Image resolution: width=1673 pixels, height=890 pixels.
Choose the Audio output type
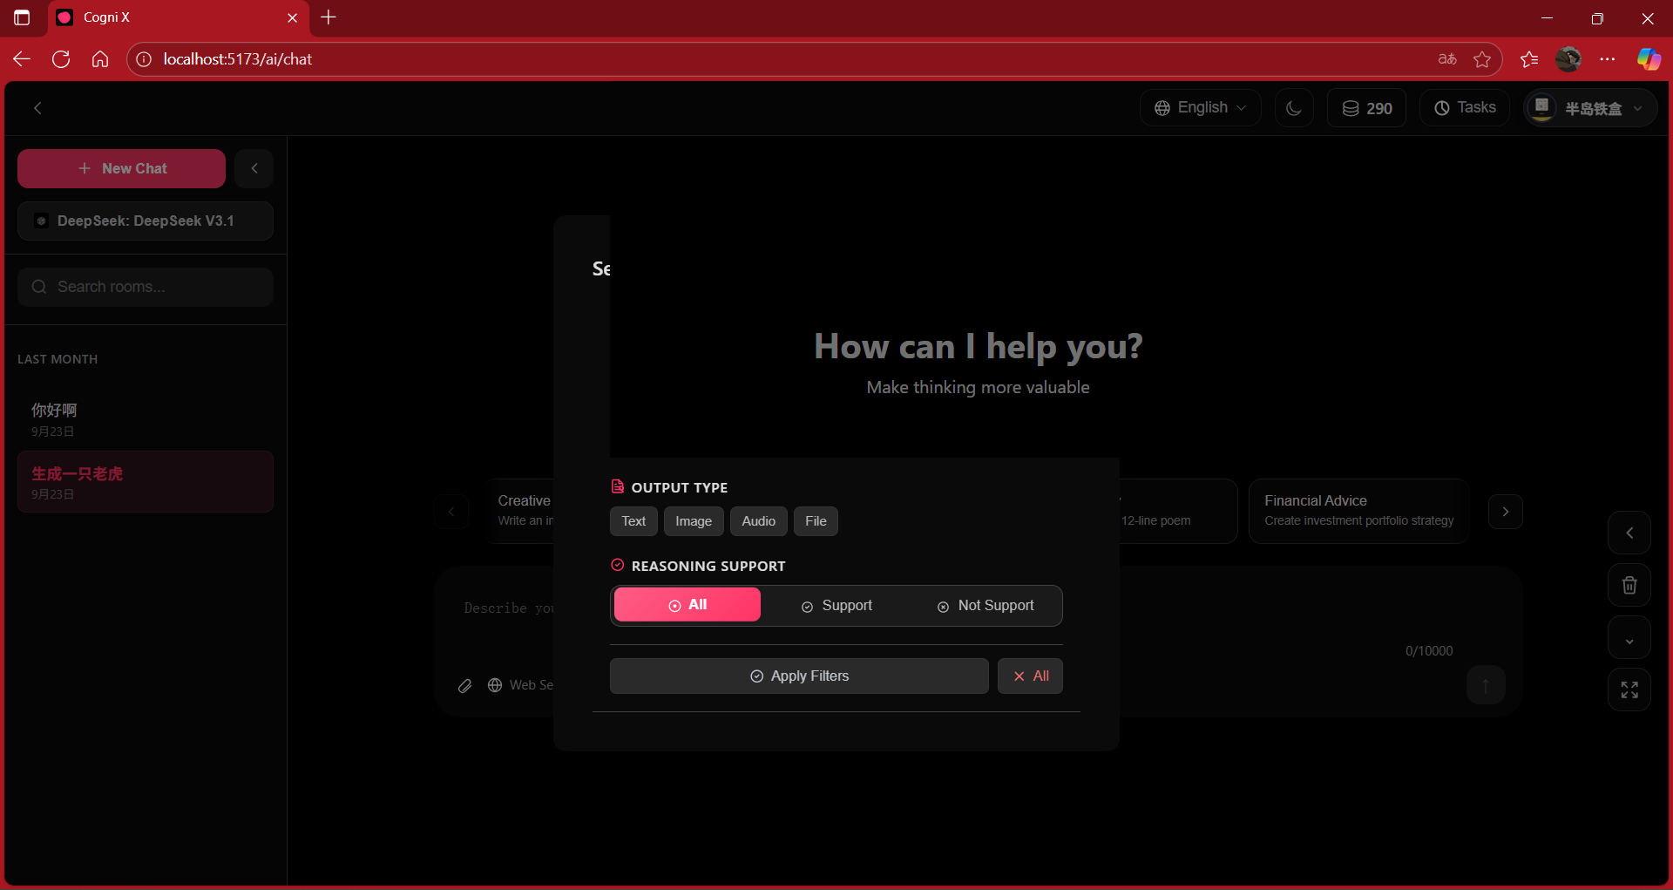(758, 521)
